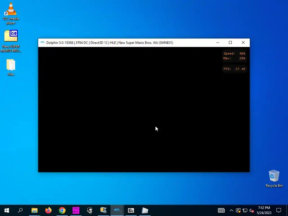The height and width of the screenshot is (216, 288).
Task: Click the Dolphin window title text
Action: point(110,43)
